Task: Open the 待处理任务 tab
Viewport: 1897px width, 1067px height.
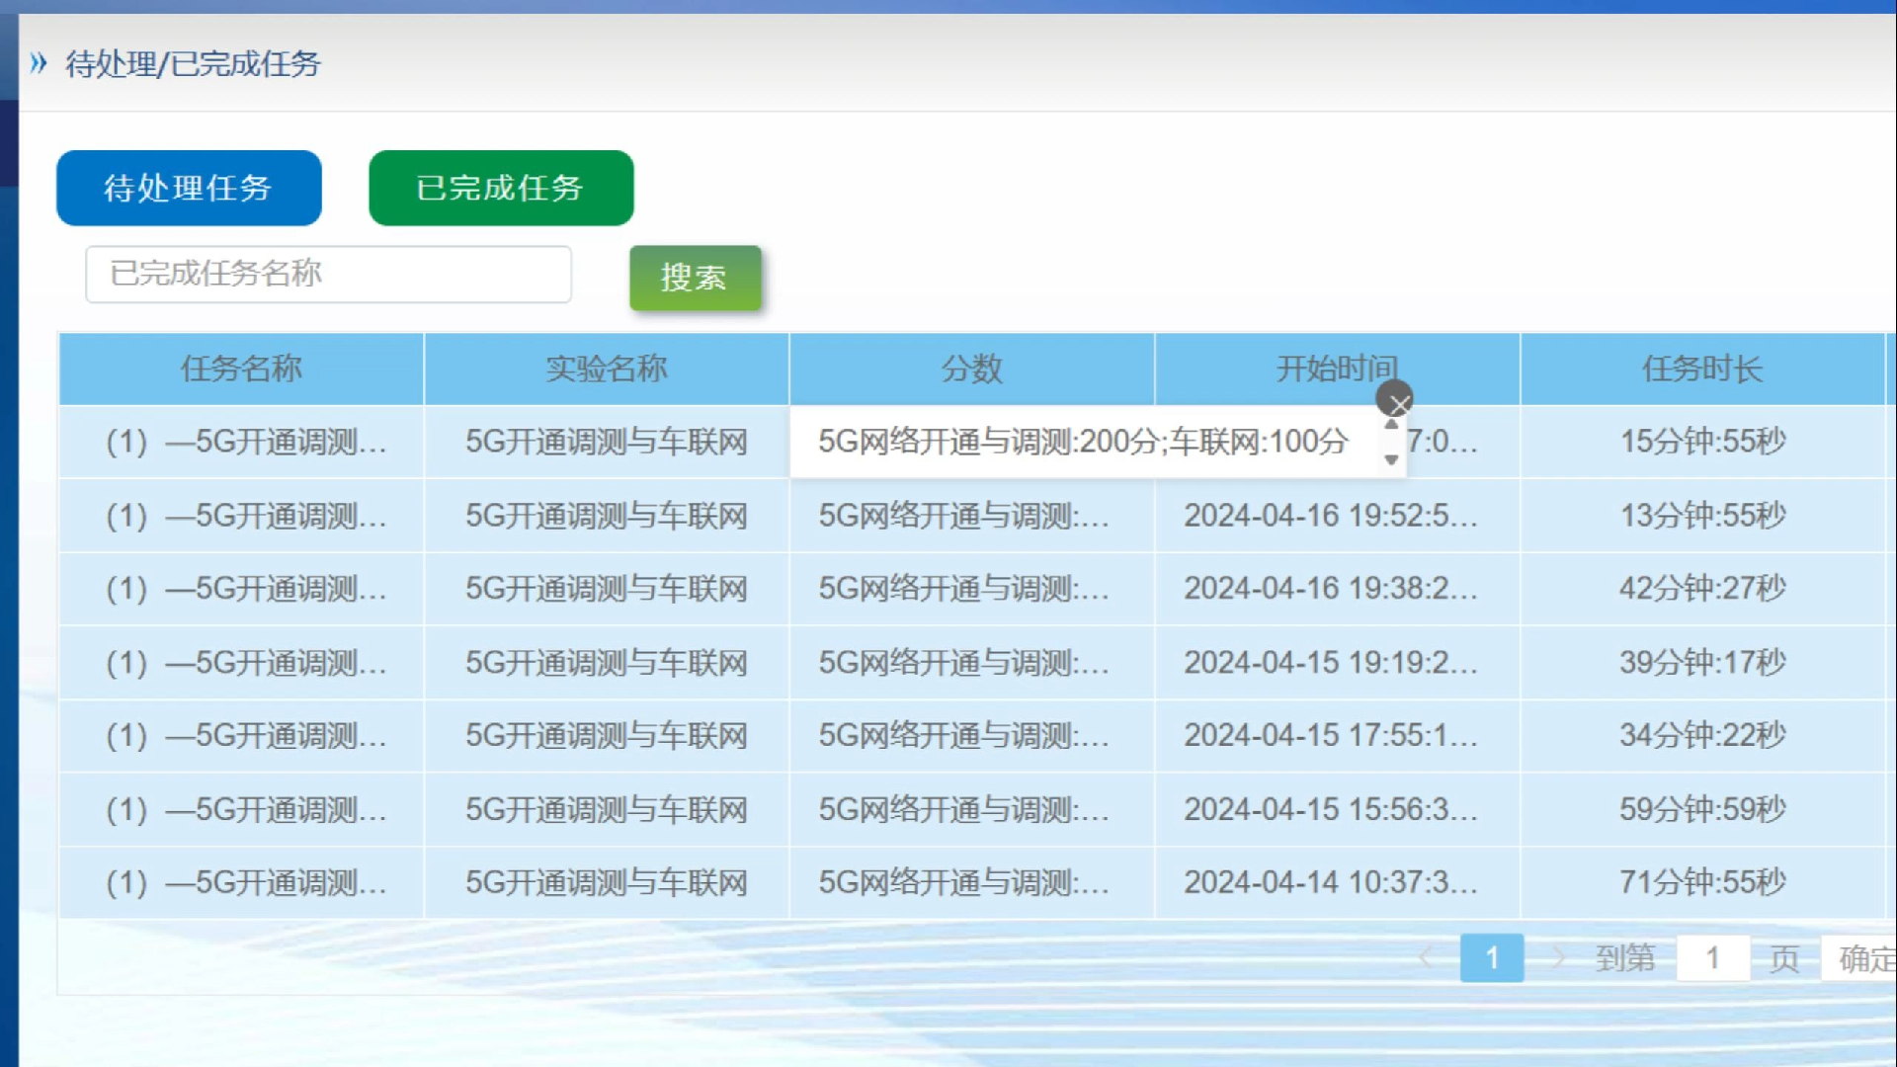Action: coord(189,188)
